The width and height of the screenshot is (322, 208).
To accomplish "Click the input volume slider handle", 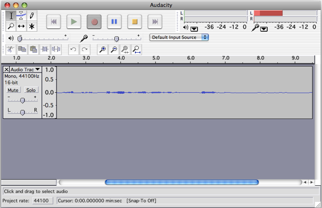I will pyautogui.click(x=117, y=39).
